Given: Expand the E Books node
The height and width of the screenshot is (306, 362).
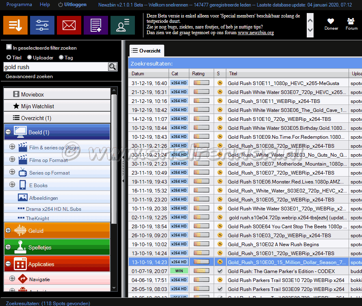Looking at the screenshot, I should [12, 184].
